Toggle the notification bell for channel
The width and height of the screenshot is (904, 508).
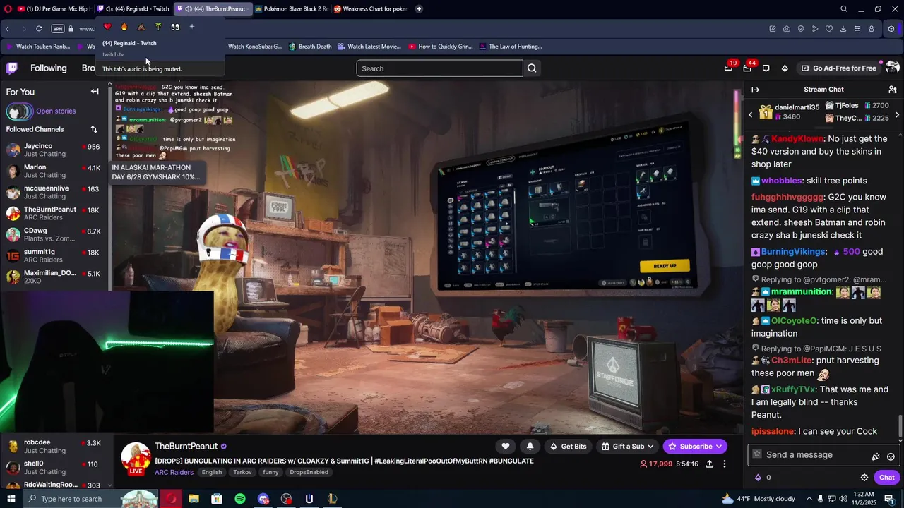pyautogui.click(x=530, y=447)
